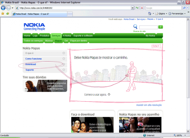The image size is (190, 138).
Task: Open the Suporte e software navigation item
Action: point(83,36)
